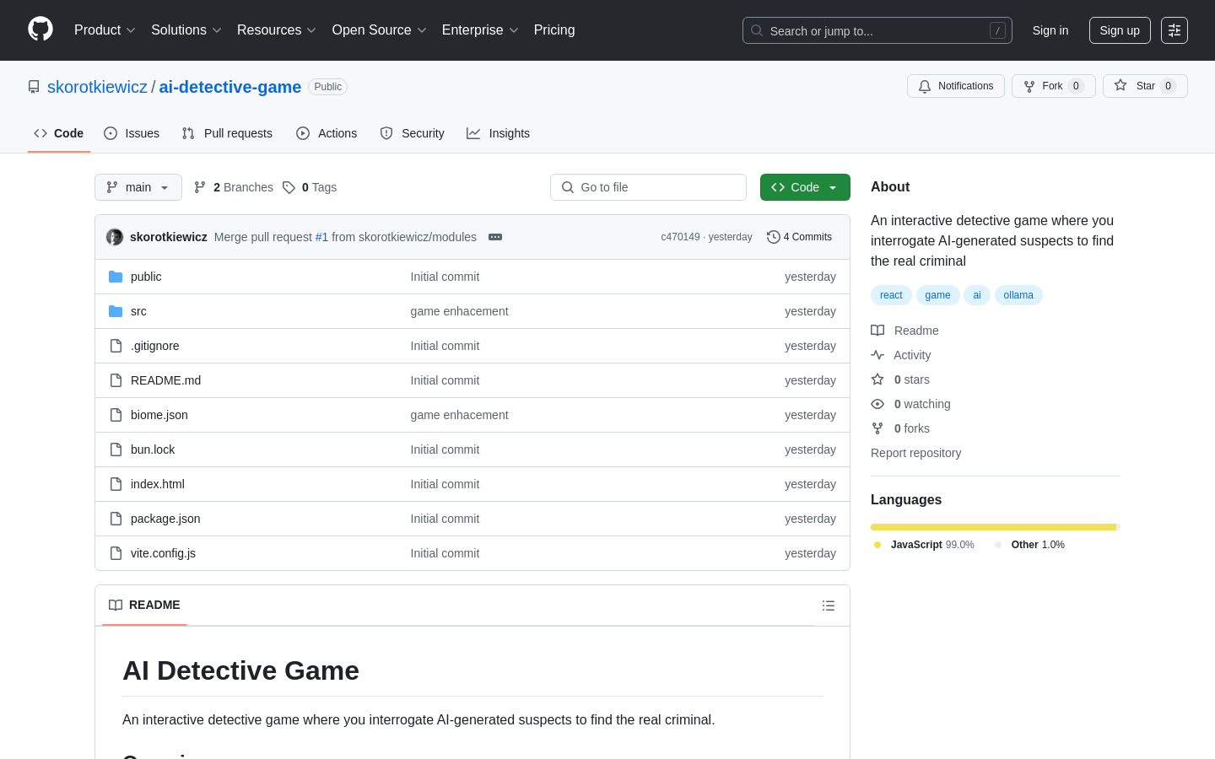
Task: Open the Code tab
Action: click(x=59, y=133)
